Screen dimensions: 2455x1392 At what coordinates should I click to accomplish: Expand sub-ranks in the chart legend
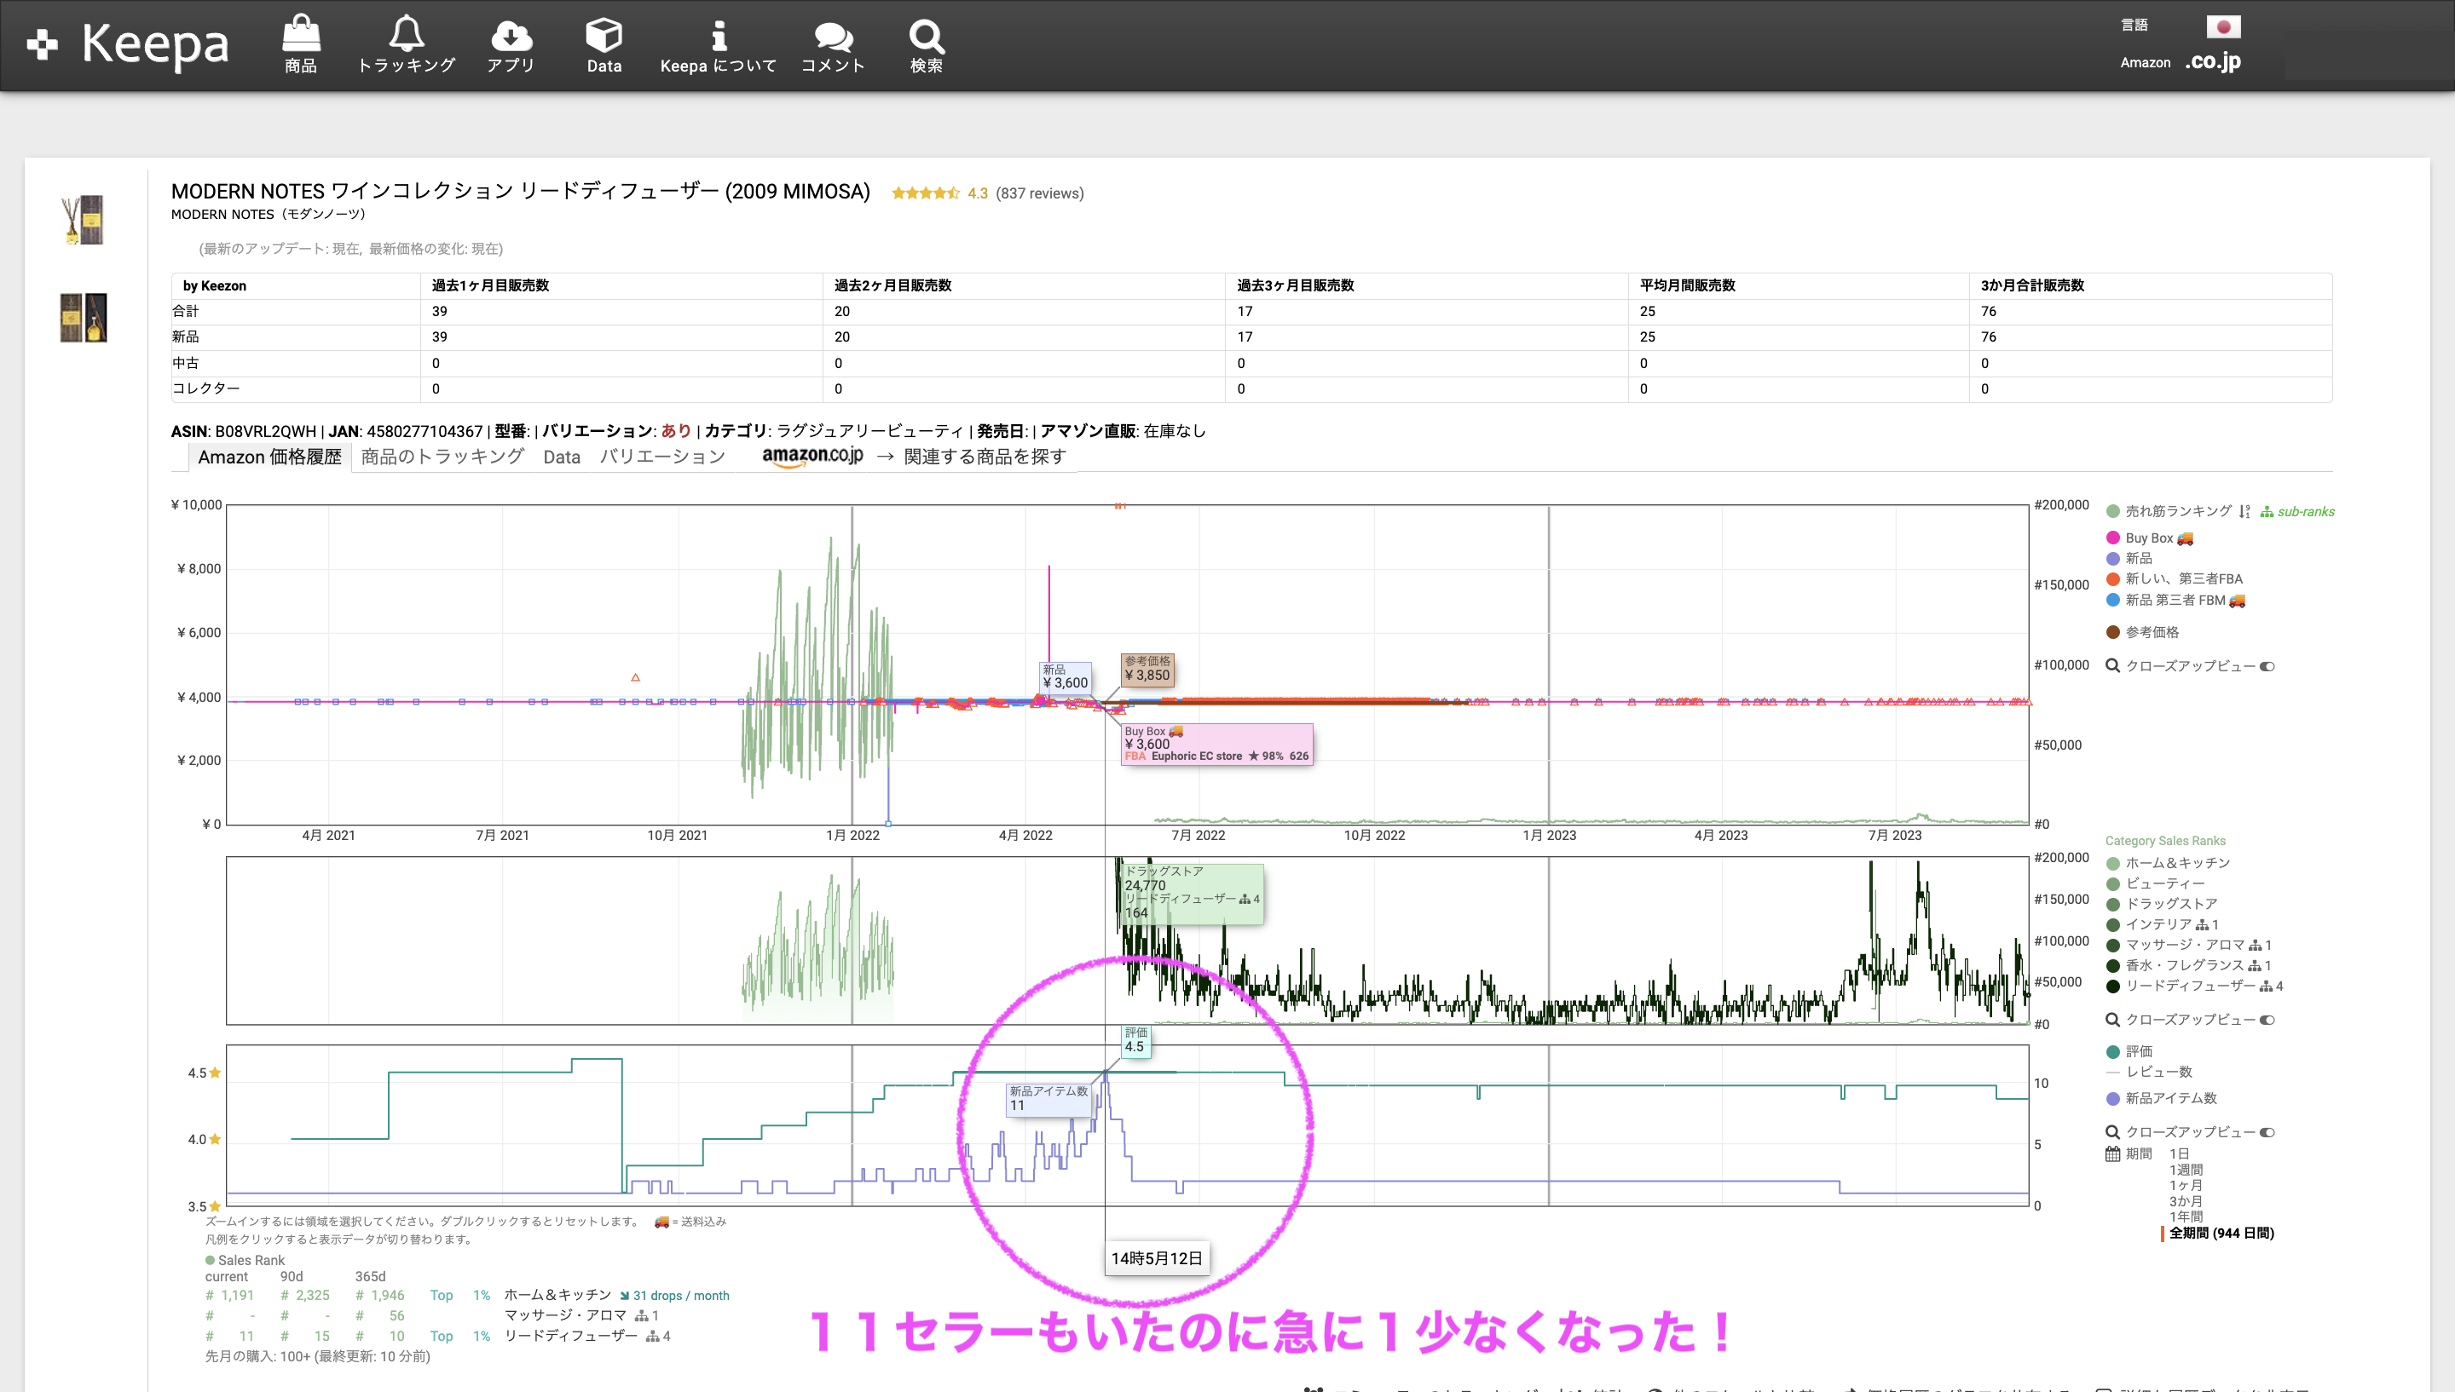coord(2297,513)
